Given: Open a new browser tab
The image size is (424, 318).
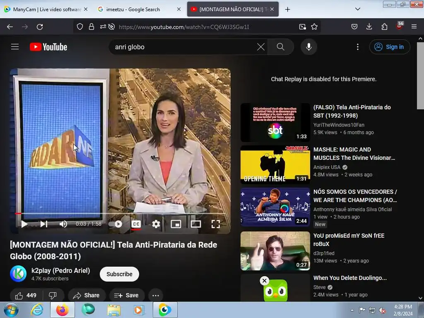Looking at the screenshot, I should pyautogui.click(x=287, y=10).
